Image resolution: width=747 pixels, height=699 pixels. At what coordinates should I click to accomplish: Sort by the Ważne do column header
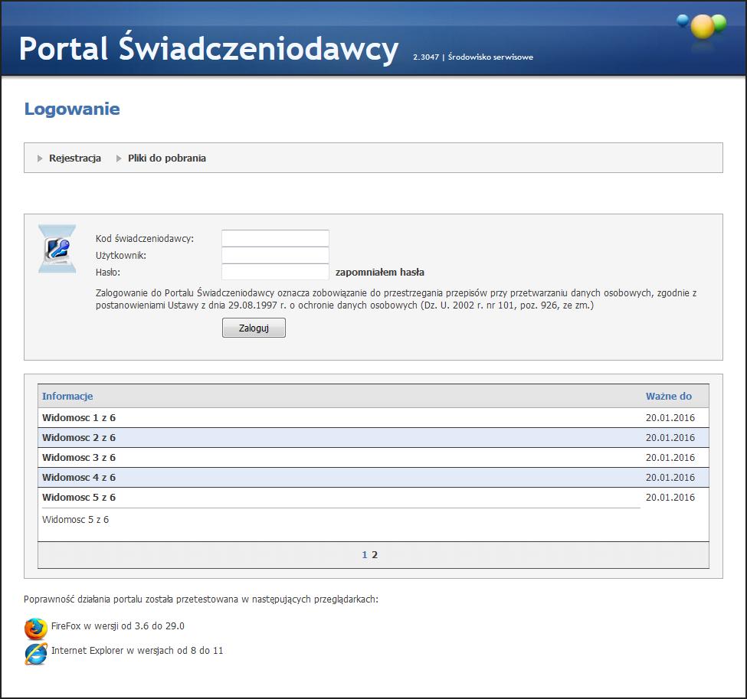pos(668,396)
